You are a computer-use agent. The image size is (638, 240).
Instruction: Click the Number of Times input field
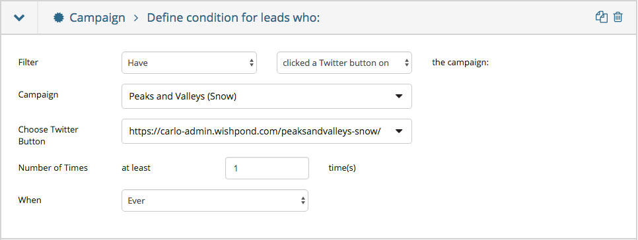click(267, 168)
